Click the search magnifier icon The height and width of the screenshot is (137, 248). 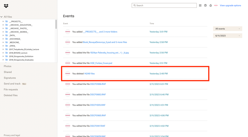click(135, 6)
